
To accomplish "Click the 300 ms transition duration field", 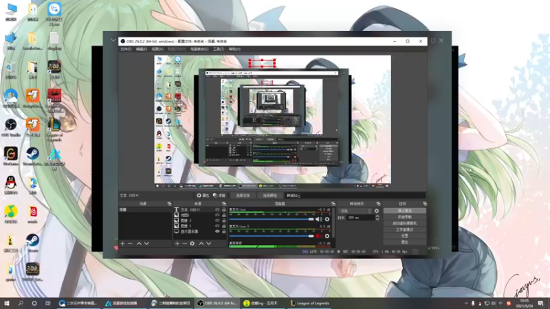I will tap(360, 218).
